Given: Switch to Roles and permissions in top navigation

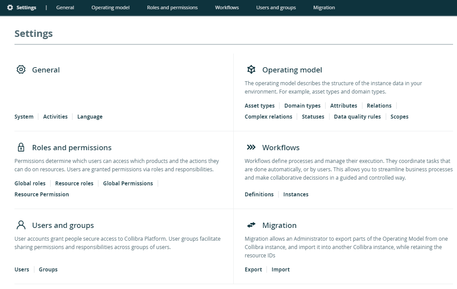Looking at the screenshot, I should point(172,7).
